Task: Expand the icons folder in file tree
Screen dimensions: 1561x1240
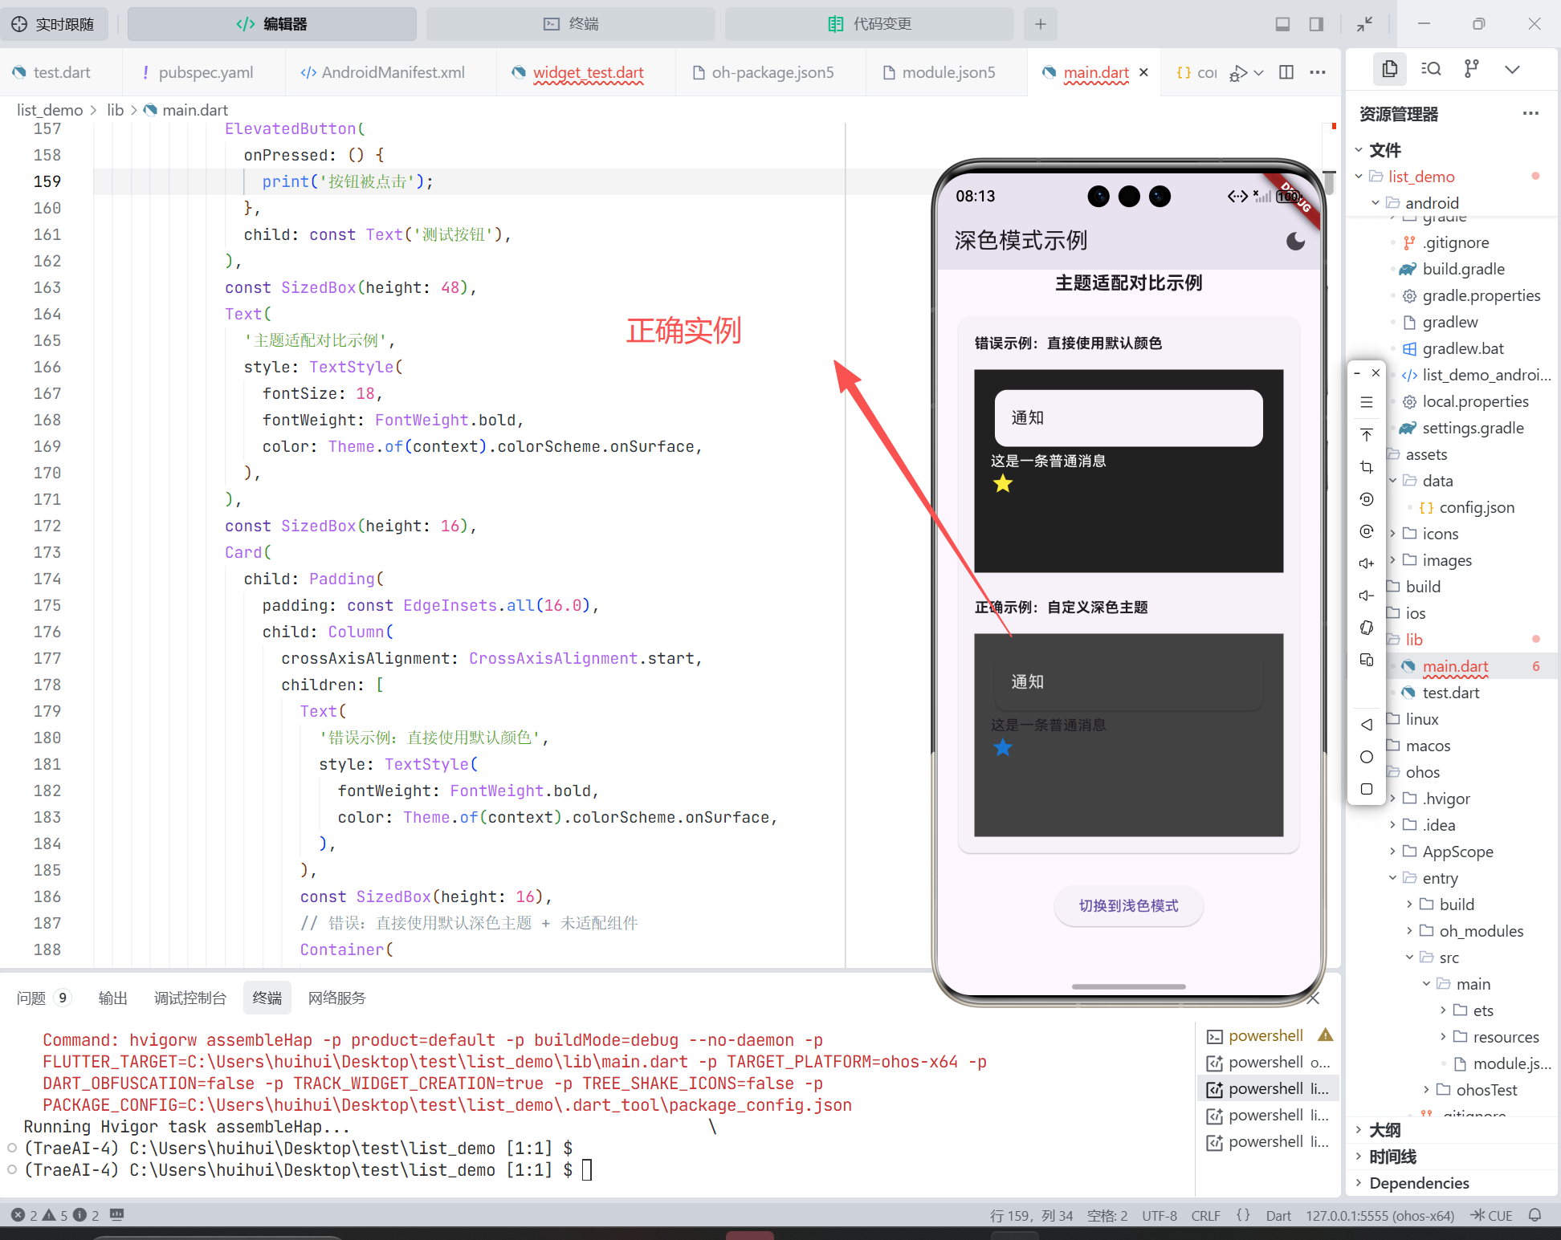Action: (x=1440, y=534)
